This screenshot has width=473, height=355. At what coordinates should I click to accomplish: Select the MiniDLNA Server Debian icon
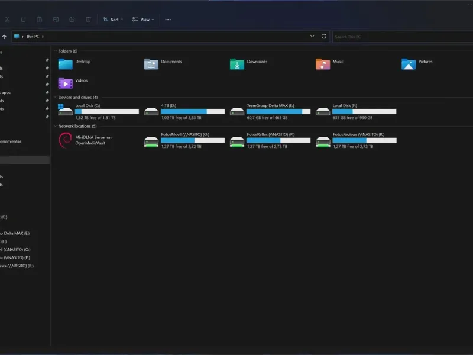[x=66, y=140]
